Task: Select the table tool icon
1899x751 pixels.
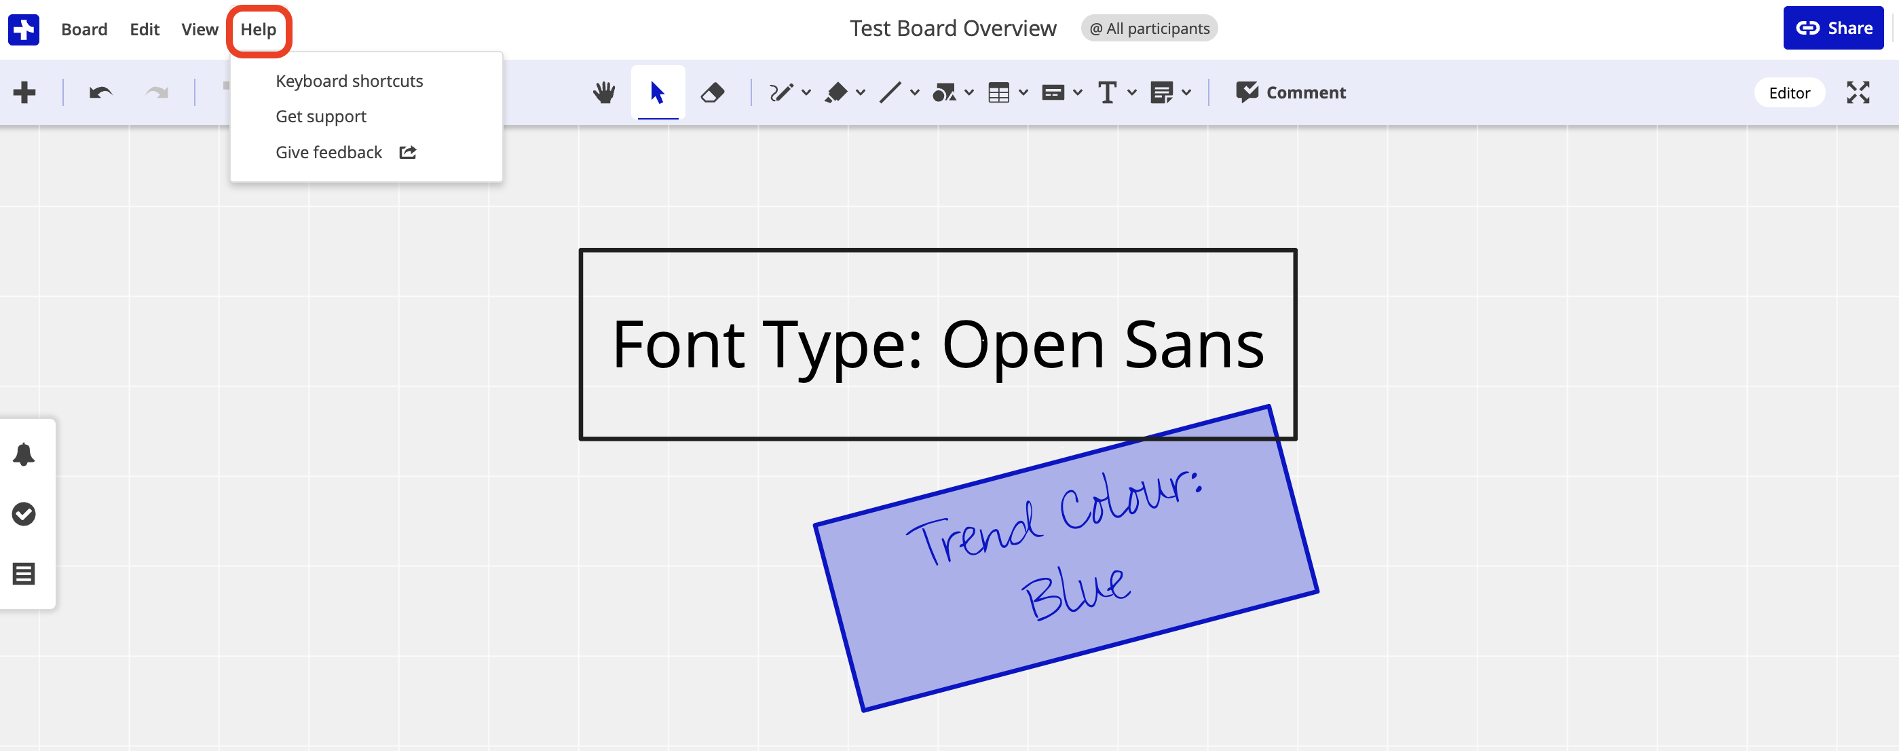Action: click(998, 92)
